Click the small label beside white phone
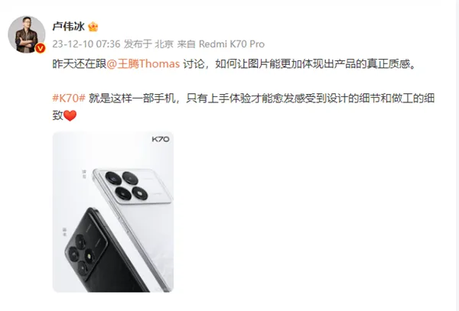Image resolution: width=459 pixels, height=311 pixels. click(x=84, y=174)
